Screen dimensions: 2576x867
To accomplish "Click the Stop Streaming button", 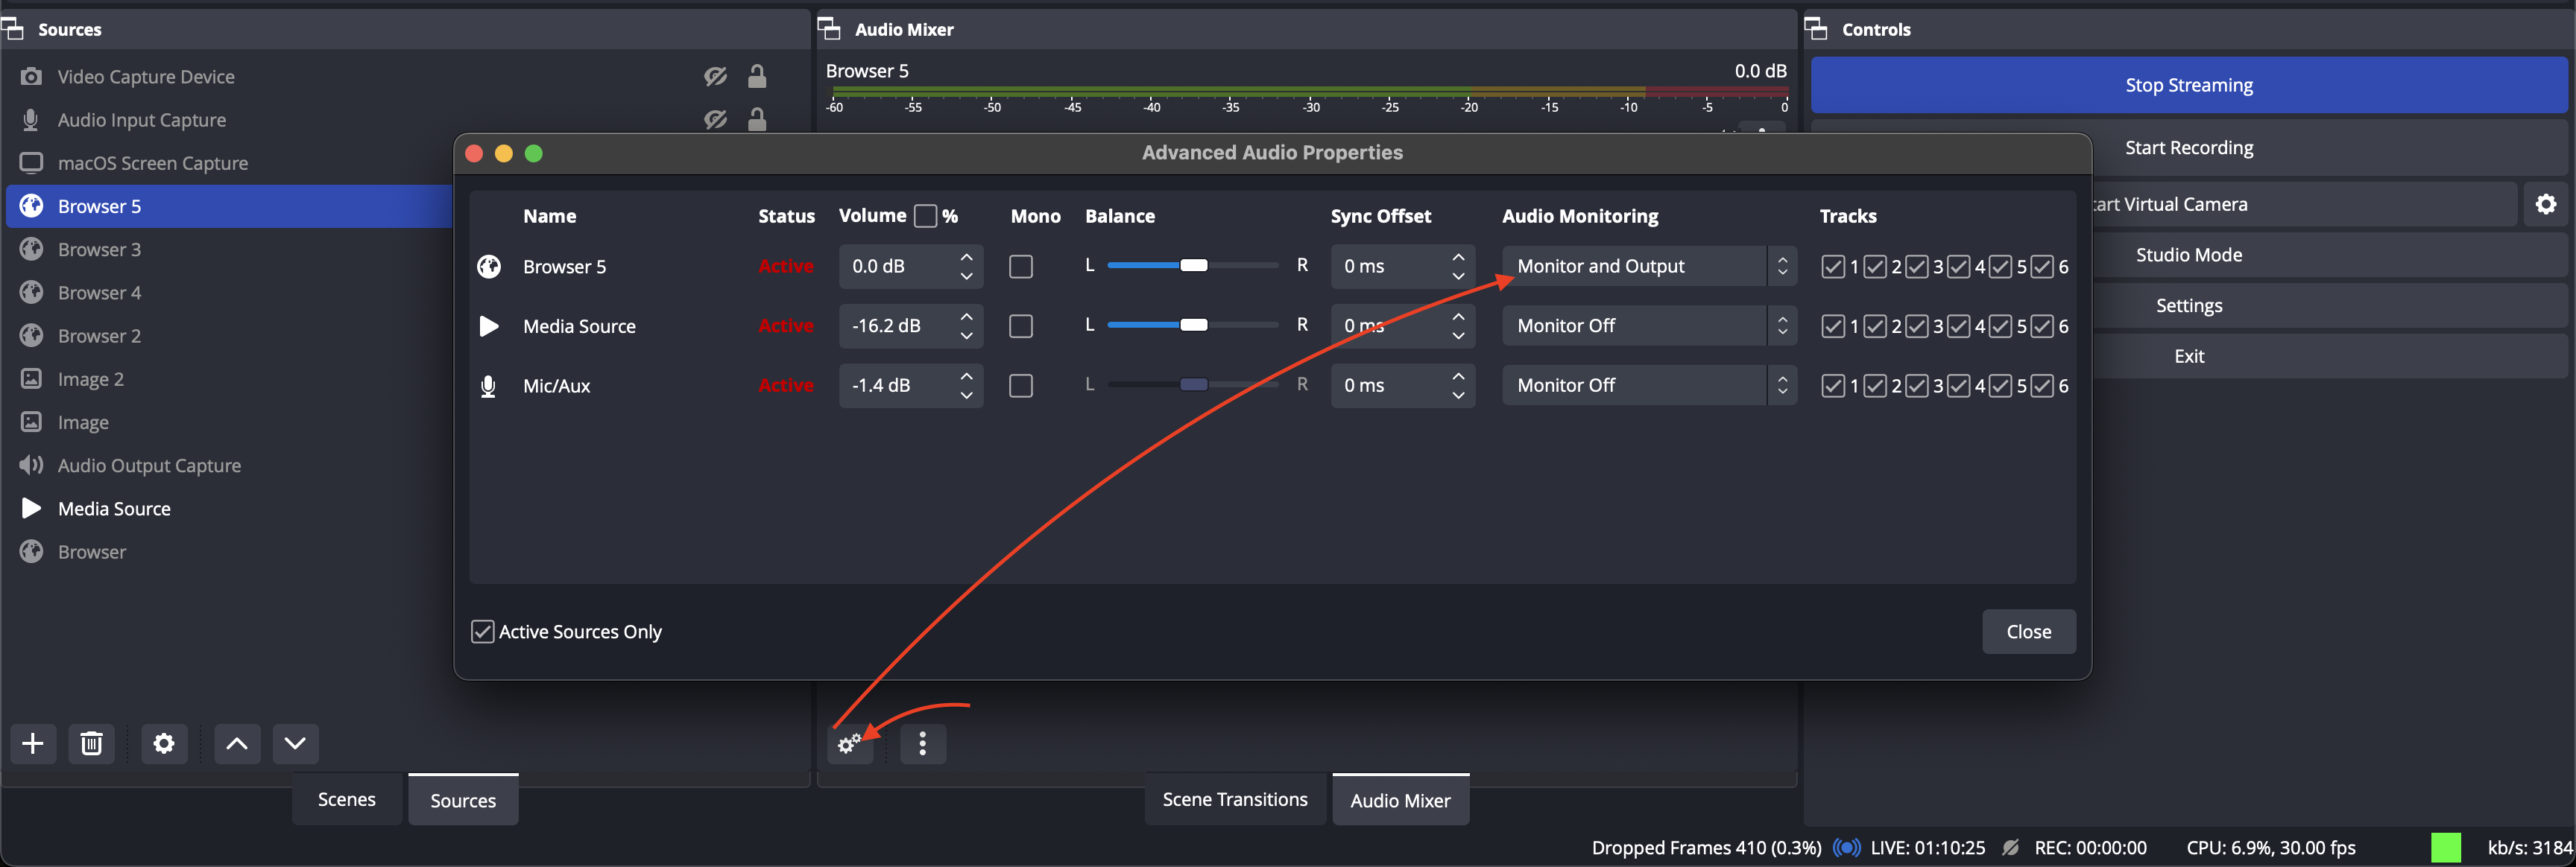I will [x=2188, y=86].
